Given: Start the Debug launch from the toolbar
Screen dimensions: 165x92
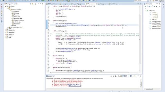Looking at the screenshot, I should [x=39, y=1].
